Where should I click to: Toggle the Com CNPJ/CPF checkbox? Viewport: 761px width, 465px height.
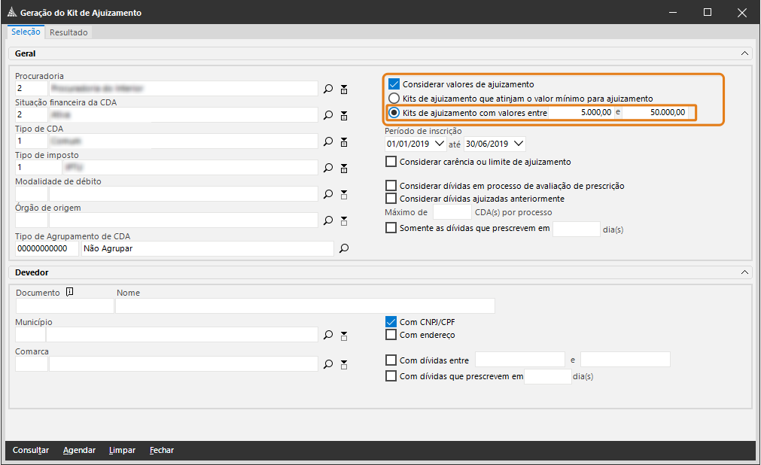(391, 322)
